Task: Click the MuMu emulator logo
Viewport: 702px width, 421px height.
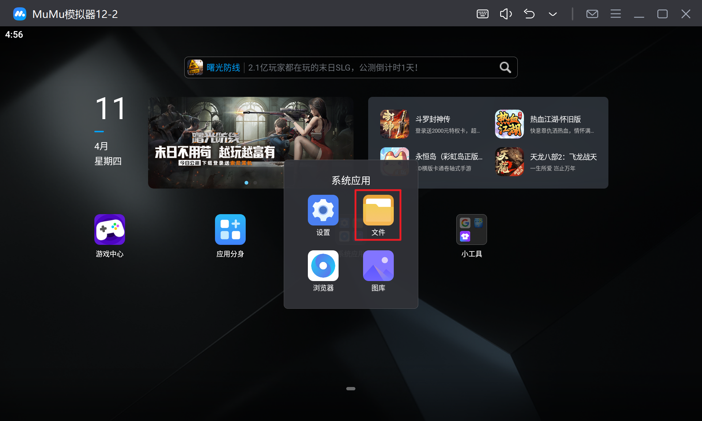Action: coord(20,14)
